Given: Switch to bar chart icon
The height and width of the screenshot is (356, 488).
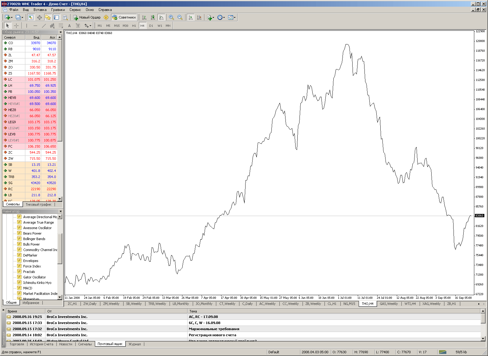Looking at the screenshot, I should (x=144, y=17).
